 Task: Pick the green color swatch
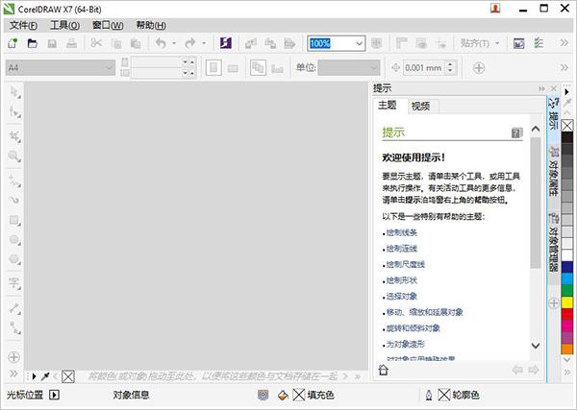pyautogui.click(x=567, y=290)
